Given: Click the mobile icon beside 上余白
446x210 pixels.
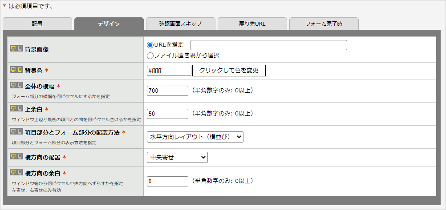Looking at the screenshot, I should 20,108.
